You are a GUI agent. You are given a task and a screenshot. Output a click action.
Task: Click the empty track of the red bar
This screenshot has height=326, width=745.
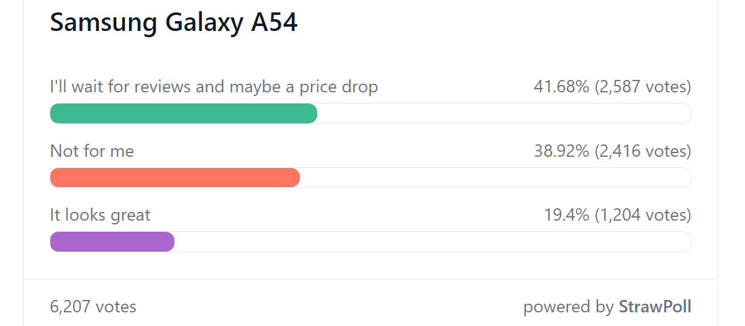pyautogui.click(x=496, y=177)
